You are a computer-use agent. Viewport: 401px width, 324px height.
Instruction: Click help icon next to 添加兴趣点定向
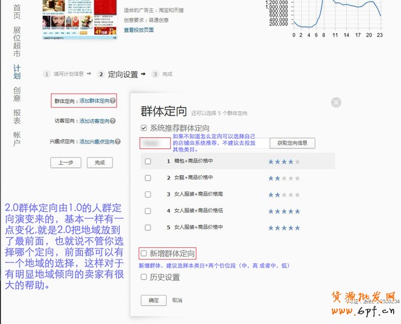pos(117,142)
